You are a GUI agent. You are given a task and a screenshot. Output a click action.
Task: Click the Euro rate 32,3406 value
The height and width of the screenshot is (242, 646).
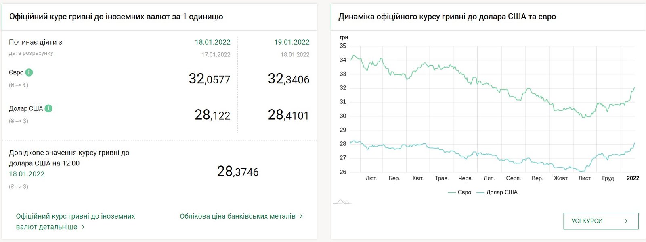289,79
